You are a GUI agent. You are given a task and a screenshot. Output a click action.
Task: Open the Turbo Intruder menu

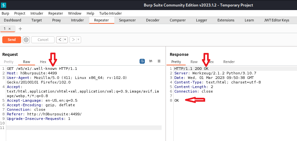click(110, 13)
